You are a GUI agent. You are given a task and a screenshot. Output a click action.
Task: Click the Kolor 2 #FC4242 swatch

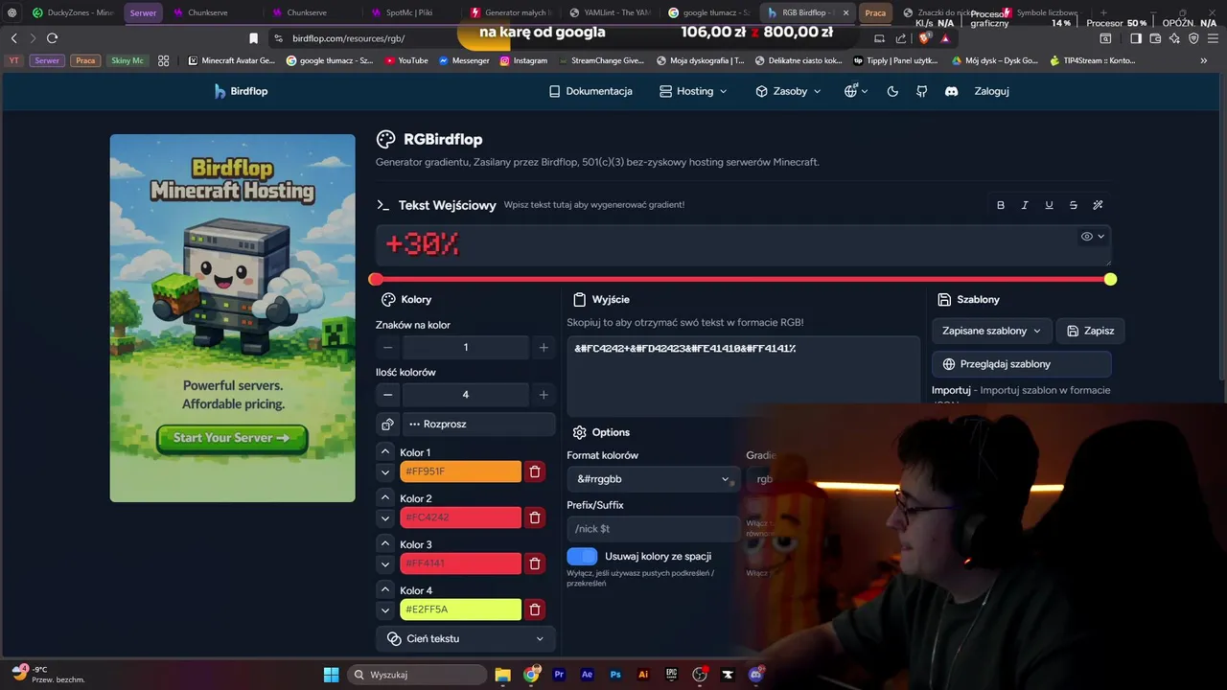[460, 517]
